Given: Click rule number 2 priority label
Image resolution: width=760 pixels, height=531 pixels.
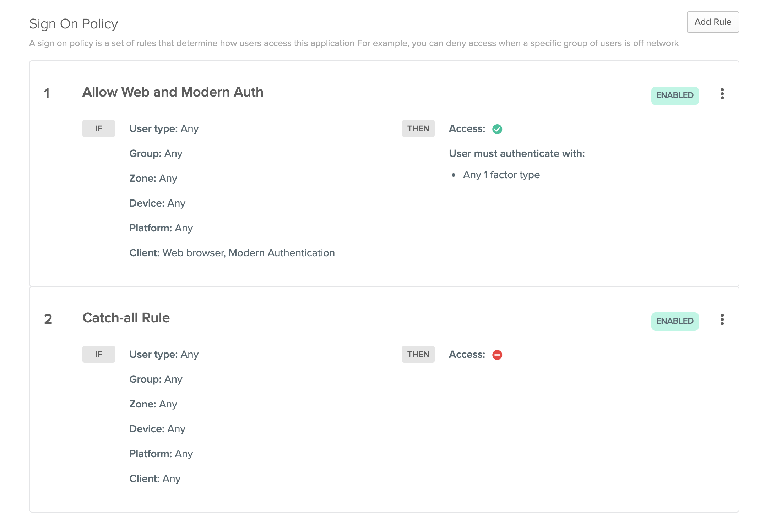Looking at the screenshot, I should point(48,319).
